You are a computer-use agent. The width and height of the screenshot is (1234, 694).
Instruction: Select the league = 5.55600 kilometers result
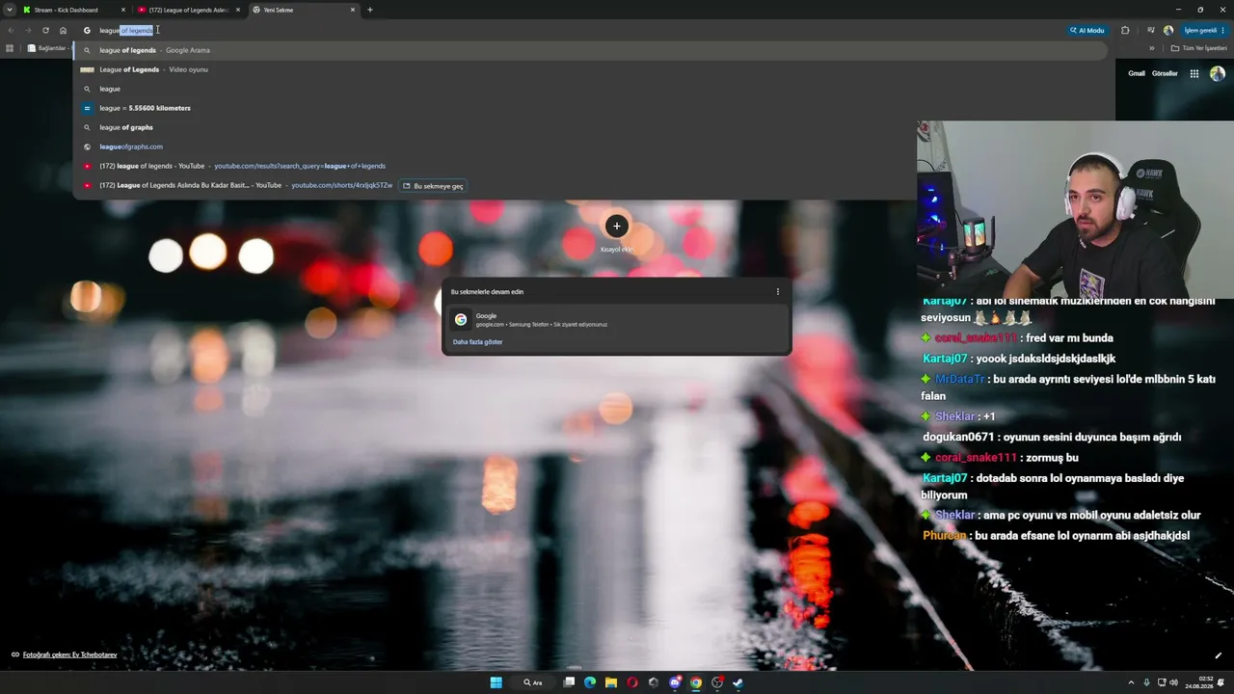pyautogui.click(x=590, y=108)
